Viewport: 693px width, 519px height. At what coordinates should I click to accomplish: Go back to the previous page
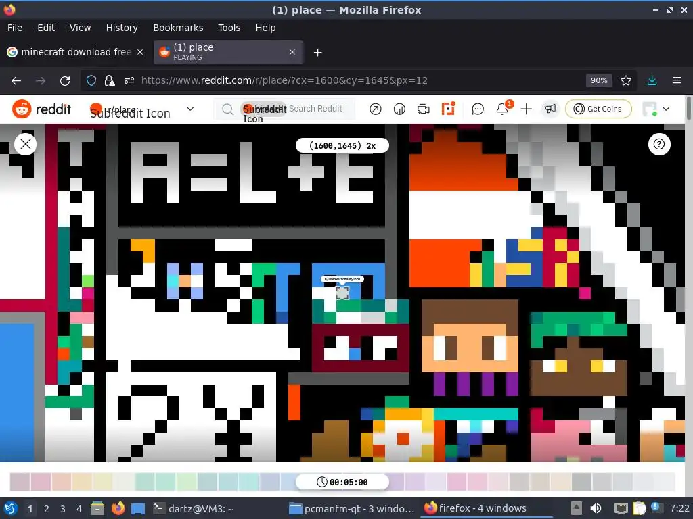(16, 81)
